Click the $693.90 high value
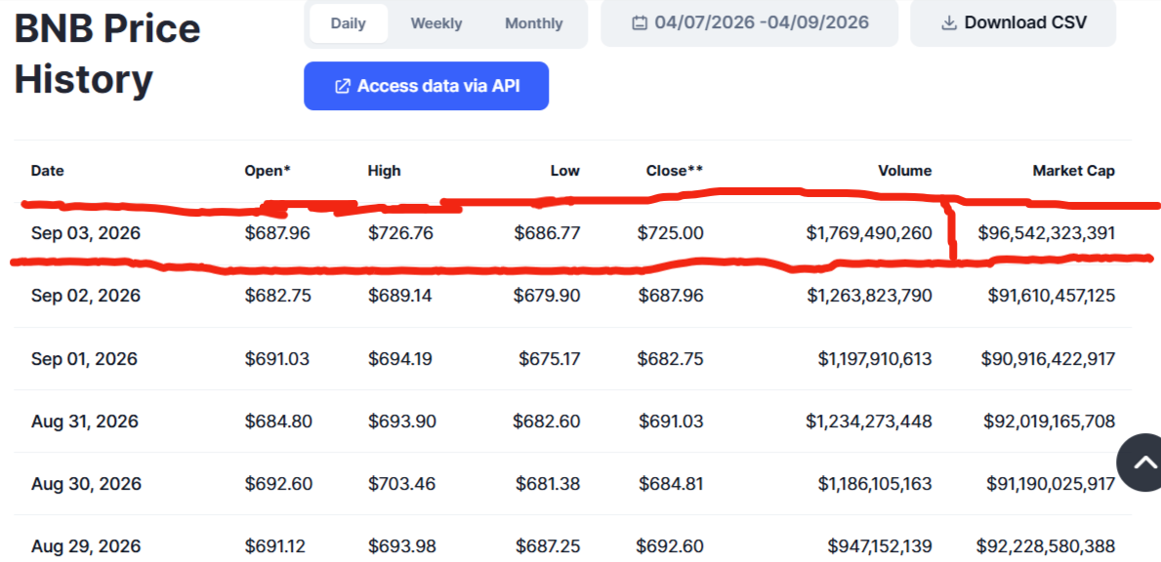This screenshot has width=1161, height=562. tap(402, 421)
